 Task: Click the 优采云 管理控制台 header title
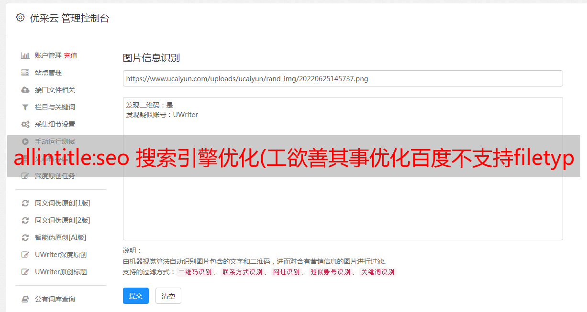tap(69, 18)
